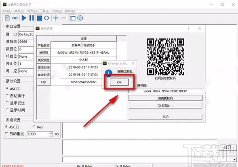238x167 pixels.
Task: Click the send text area
Action: pyautogui.click(x=140, y=148)
